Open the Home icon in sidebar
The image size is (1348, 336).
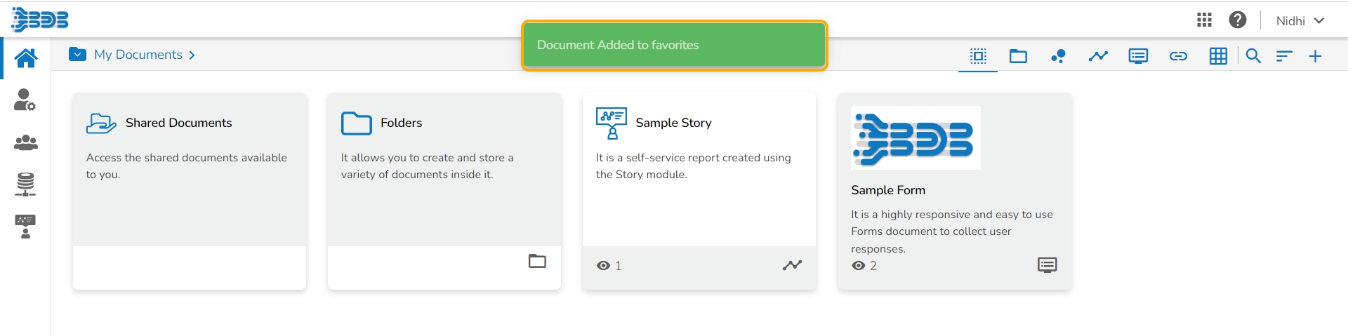pyautogui.click(x=26, y=58)
